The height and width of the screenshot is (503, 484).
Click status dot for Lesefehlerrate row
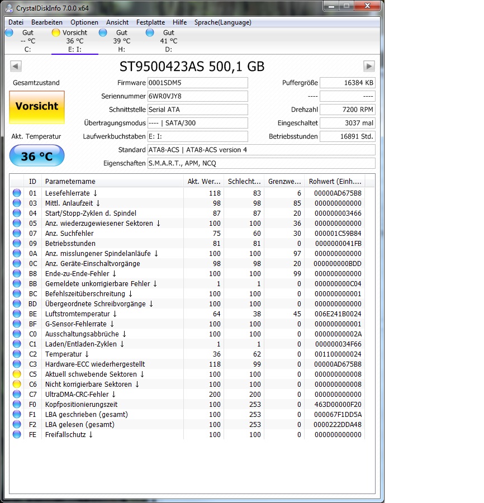click(17, 193)
